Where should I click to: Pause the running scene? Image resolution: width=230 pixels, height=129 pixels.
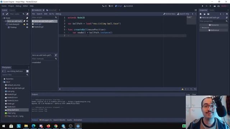(x=207, y=6)
